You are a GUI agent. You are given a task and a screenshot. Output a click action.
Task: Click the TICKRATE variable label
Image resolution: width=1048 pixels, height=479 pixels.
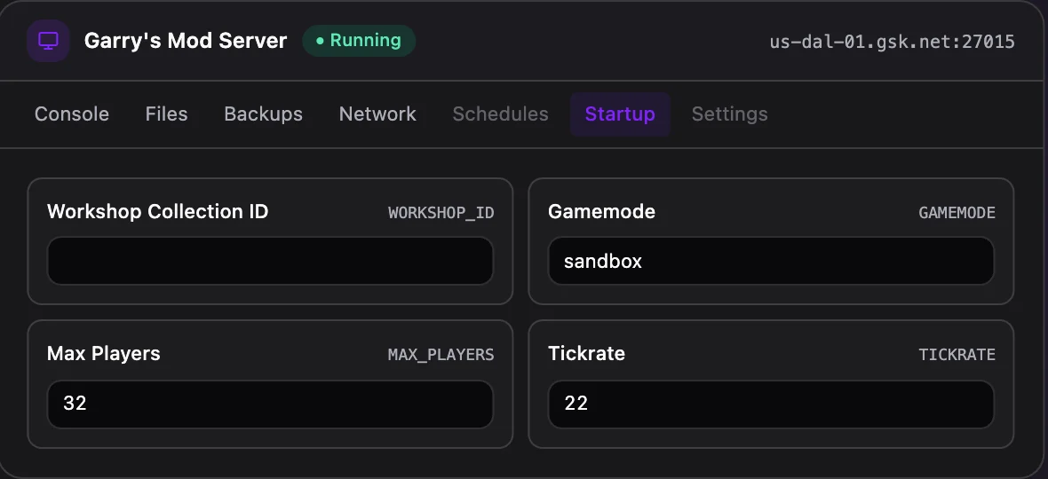957,355
